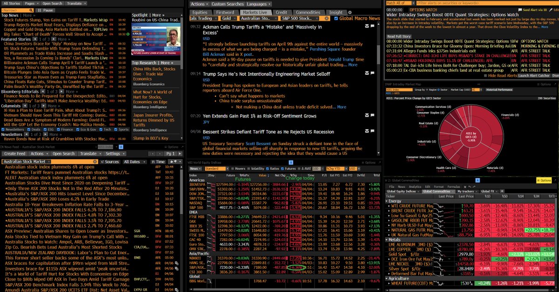
Task: Switch to the Global FX tab
Action: [x=489, y=192]
